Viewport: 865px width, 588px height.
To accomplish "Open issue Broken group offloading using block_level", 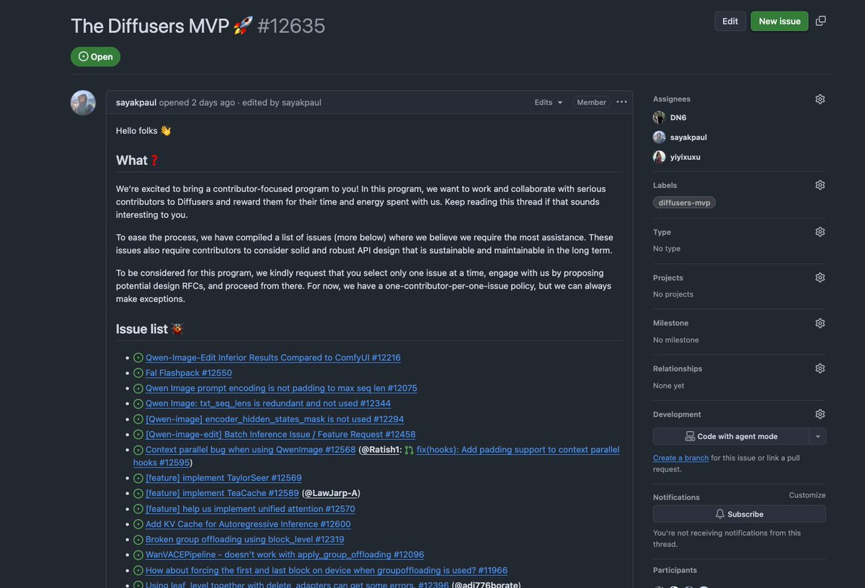I will tap(245, 539).
